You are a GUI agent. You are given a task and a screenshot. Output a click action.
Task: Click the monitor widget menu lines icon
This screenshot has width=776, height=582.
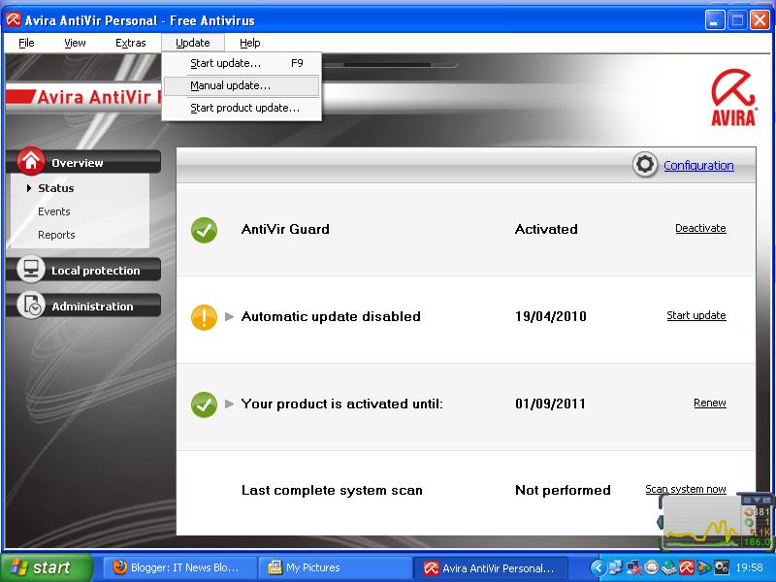(747, 500)
